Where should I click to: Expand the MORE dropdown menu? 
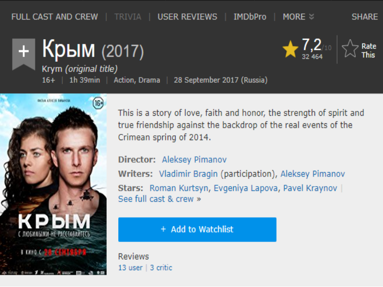[298, 17]
